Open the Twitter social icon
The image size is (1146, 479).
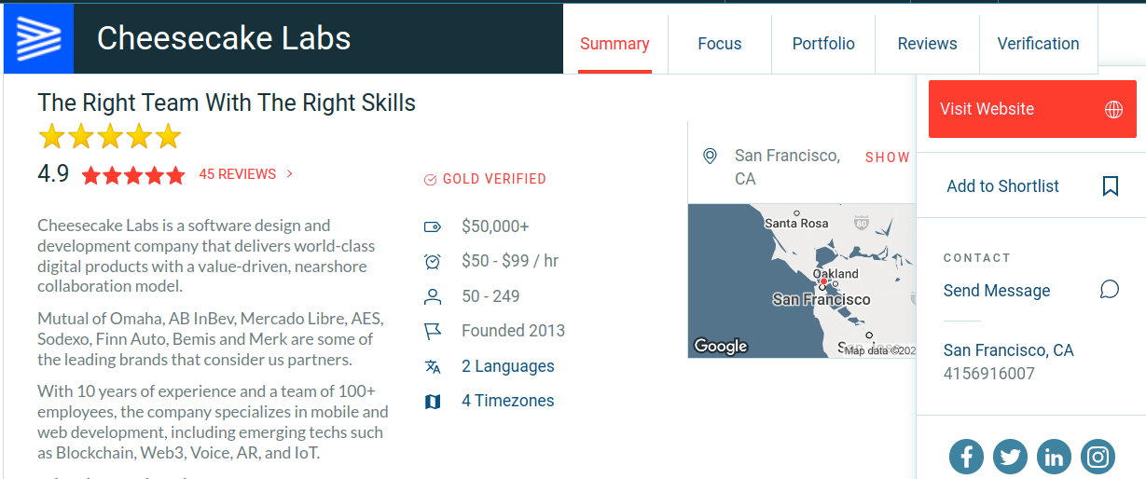click(x=1011, y=457)
